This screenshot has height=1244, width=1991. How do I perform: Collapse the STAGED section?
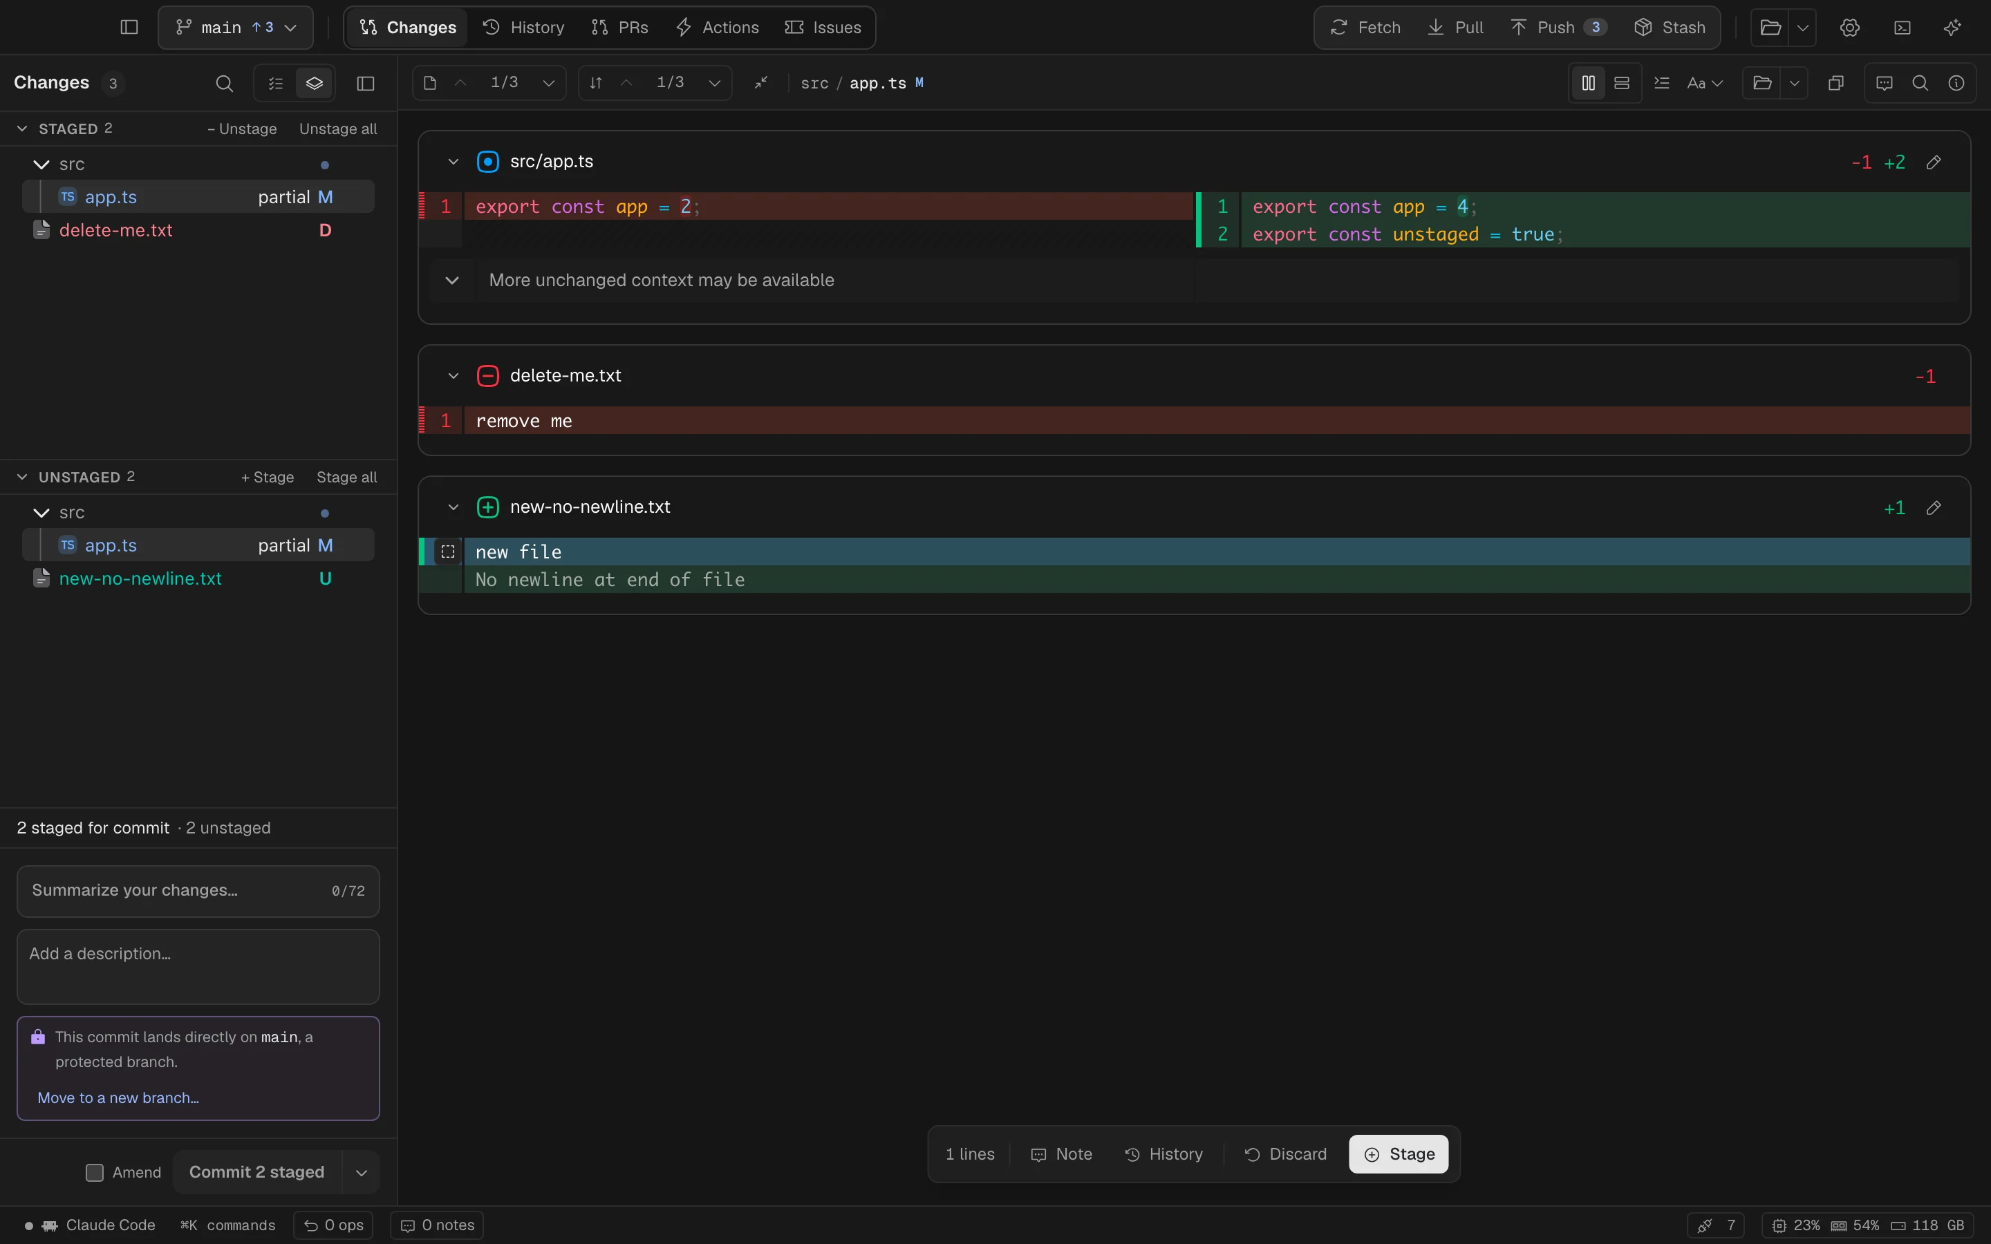pyautogui.click(x=22, y=129)
